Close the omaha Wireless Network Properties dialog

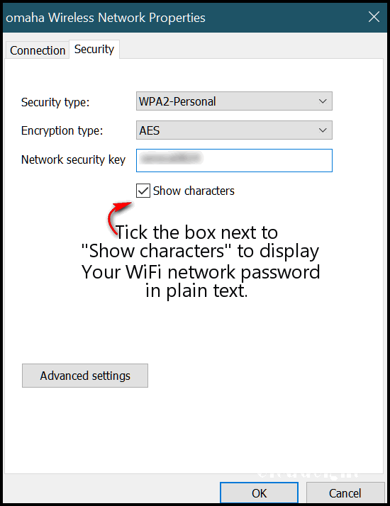click(x=374, y=17)
